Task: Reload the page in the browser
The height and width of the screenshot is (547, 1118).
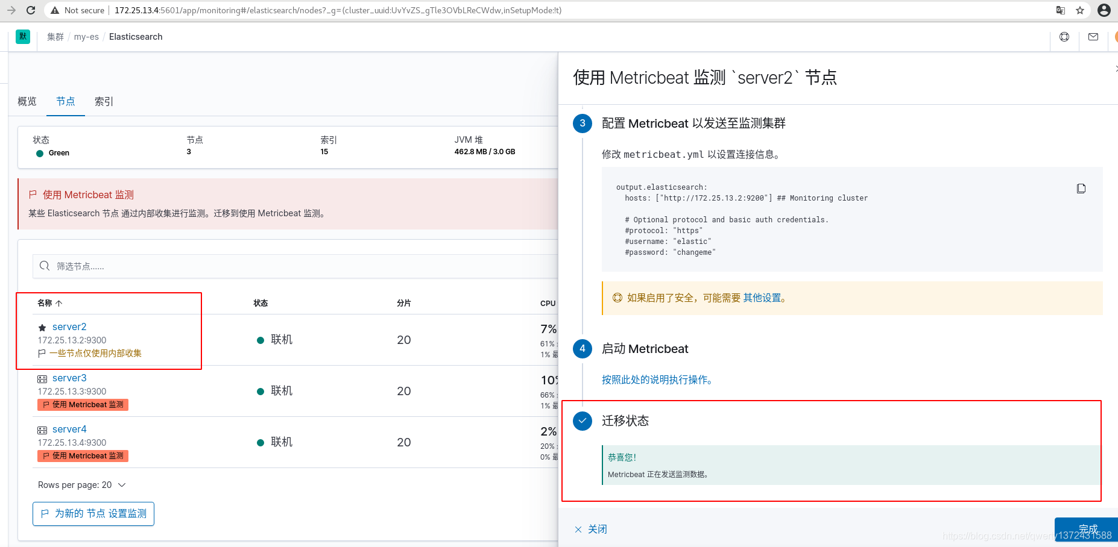Action: tap(31, 10)
